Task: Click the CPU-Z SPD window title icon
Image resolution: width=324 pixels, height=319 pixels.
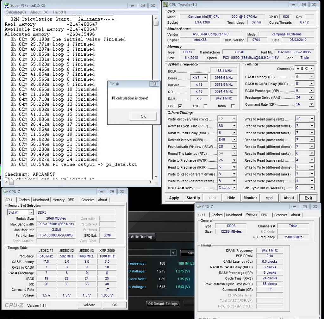Action: 5,191
